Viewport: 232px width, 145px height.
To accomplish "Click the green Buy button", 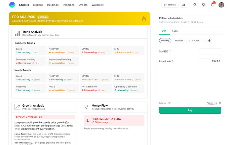I will click(190, 110).
